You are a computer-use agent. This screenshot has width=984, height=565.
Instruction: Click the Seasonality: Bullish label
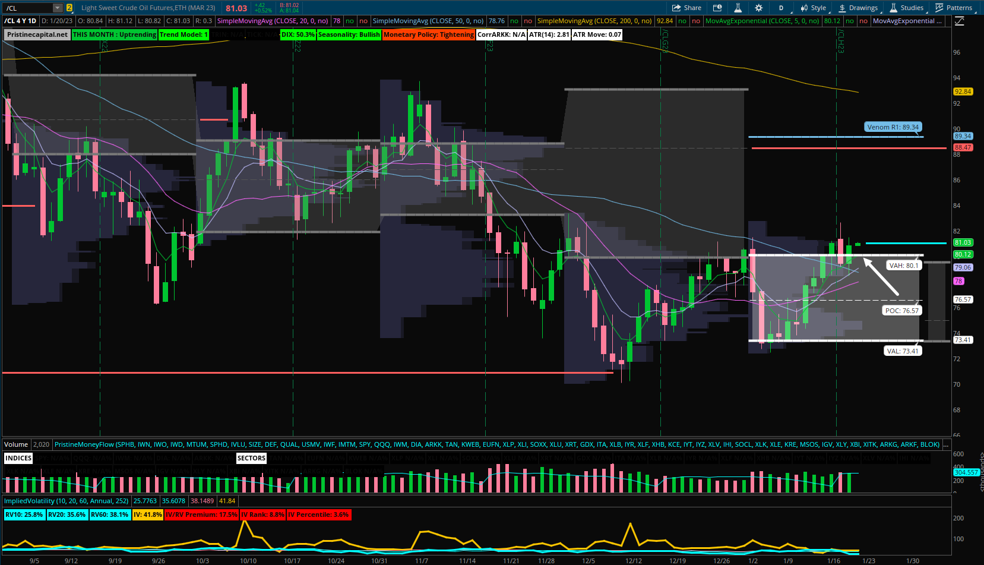click(x=349, y=34)
